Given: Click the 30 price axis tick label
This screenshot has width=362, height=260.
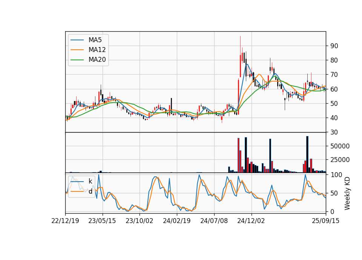Looking at the screenshot, I should point(334,132).
